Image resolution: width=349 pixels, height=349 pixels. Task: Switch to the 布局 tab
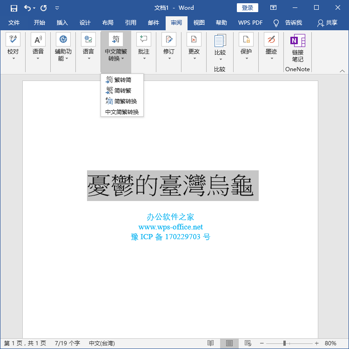(108, 22)
